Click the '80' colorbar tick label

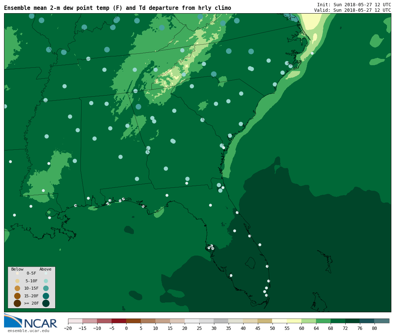click(375, 328)
